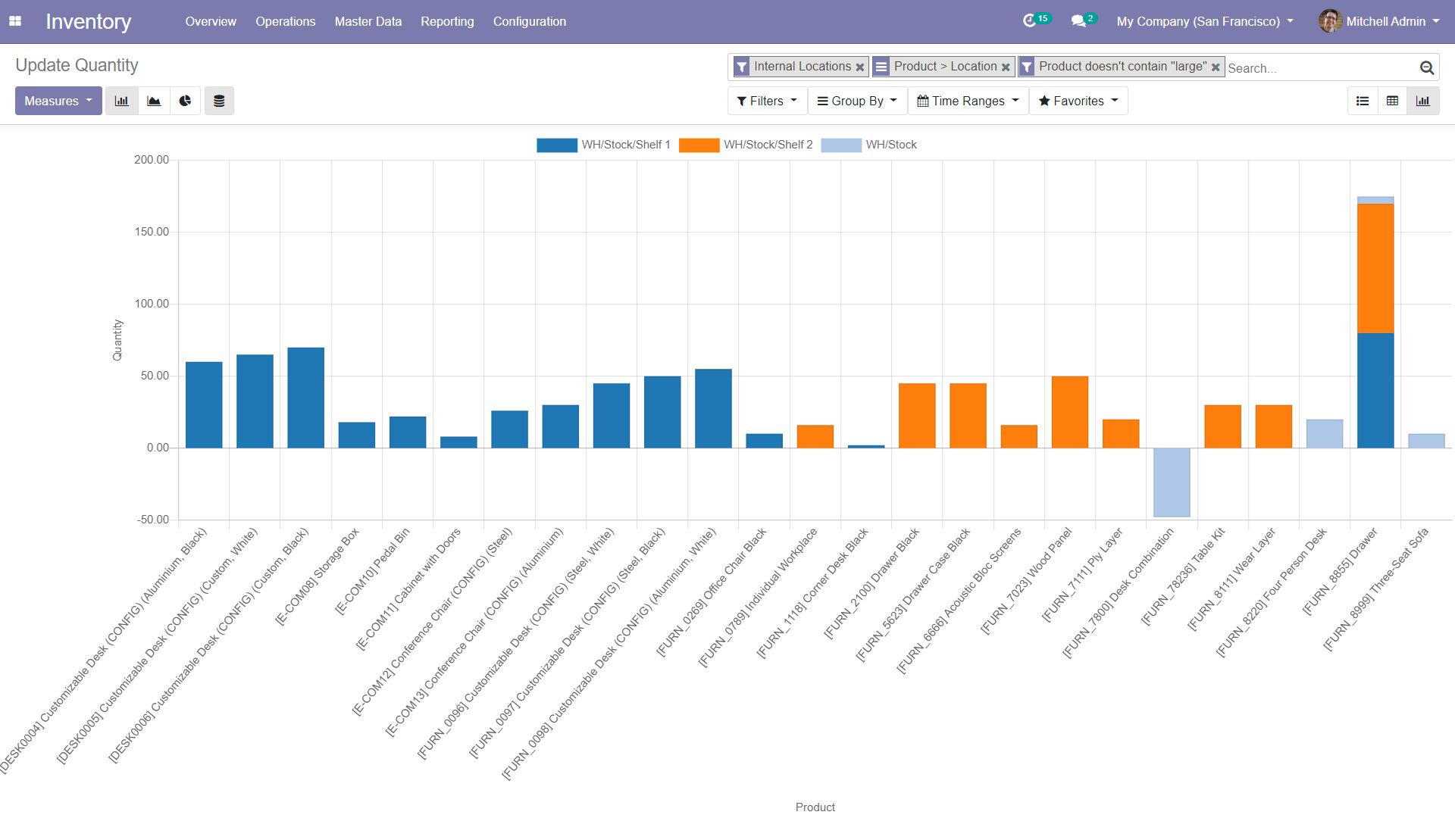
Task: Select the line chart icon
Action: click(x=153, y=100)
